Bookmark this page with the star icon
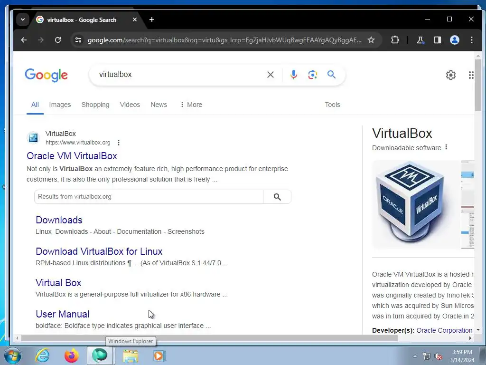 tap(371, 40)
